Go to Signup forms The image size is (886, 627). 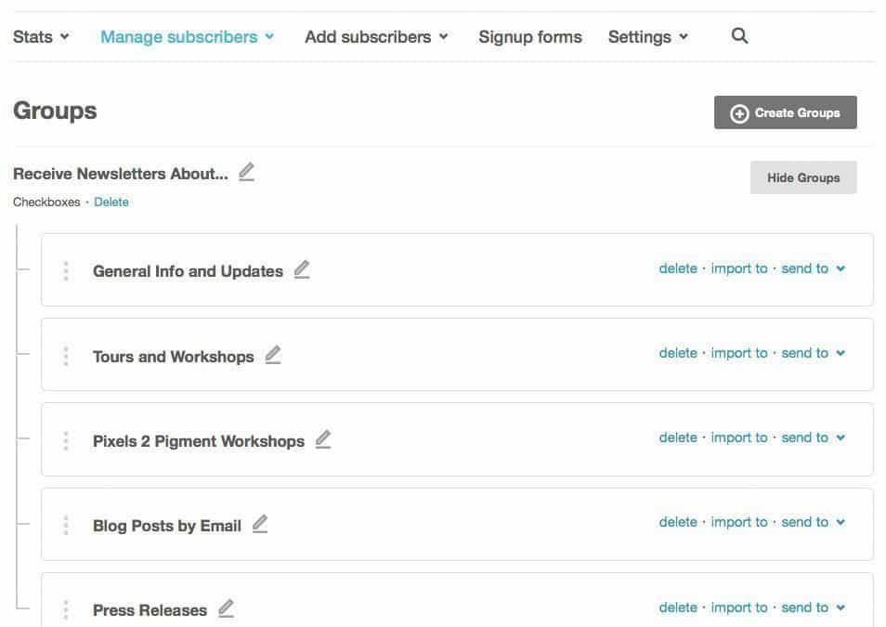click(x=530, y=37)
